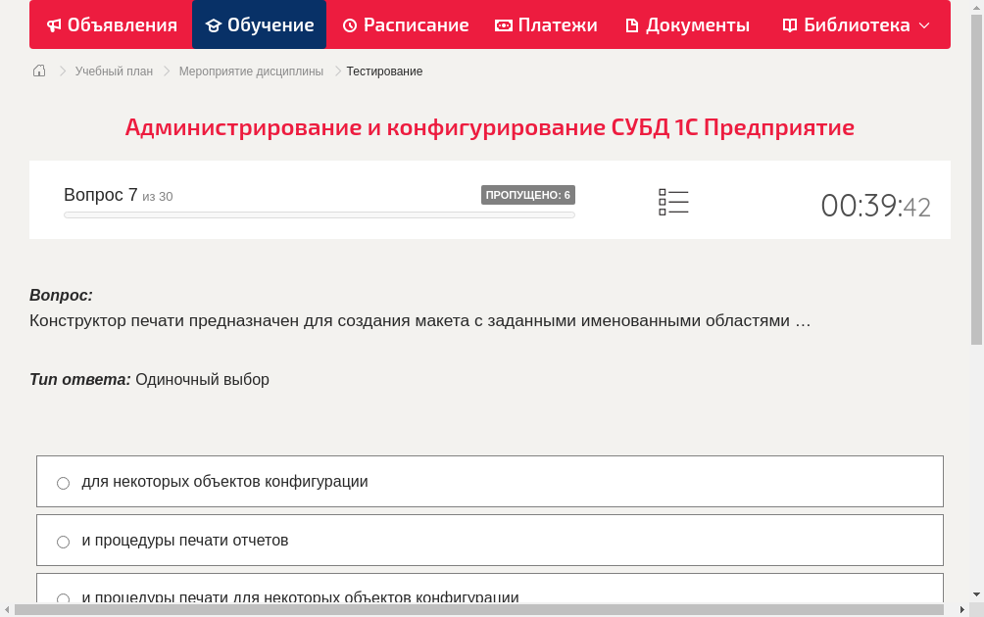The width and height of the screenshot is (984, 617).
Task: Switch to the Расписание section
Action: tap(405, 24)
